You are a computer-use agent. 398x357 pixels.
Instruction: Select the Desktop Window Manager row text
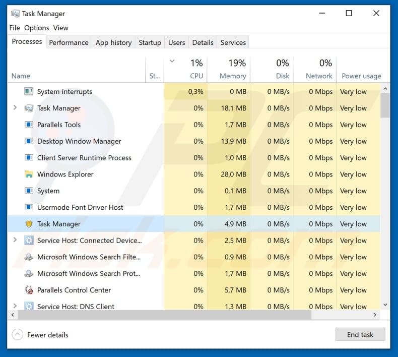coord(79,141)
